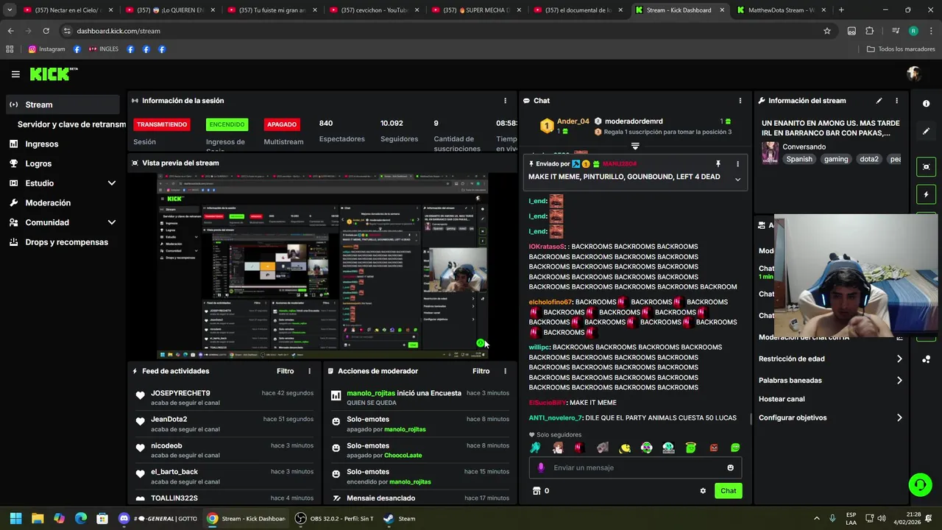The height and width of the screenshot is (530, 942).
Task: Collapse chat leaderboard arrow below Ander_04
Action: pyautogui.click(x=635, y=146)
